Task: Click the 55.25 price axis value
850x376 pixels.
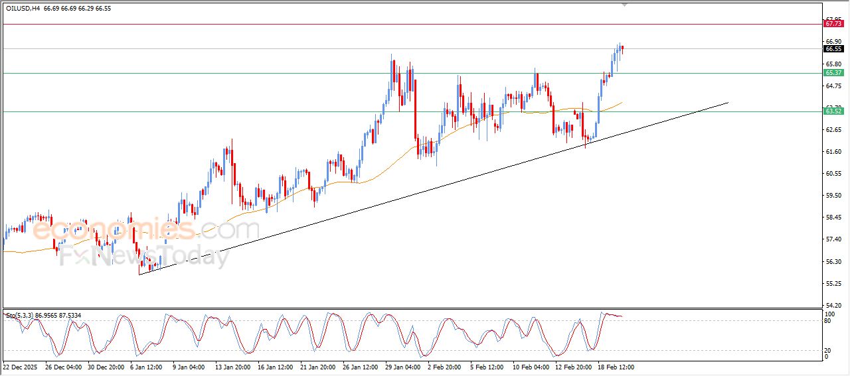Action: [833, 283]
